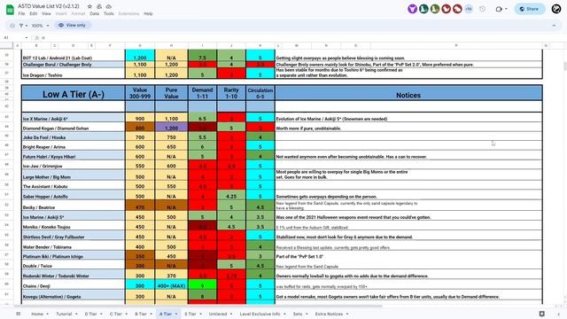Click the Meet camera icon
The height and width of the screenshot is (319, 567).
pos(499,9)
